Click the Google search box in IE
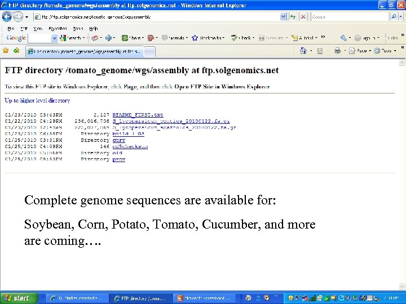The image size is (406, 304). (350, 17)
